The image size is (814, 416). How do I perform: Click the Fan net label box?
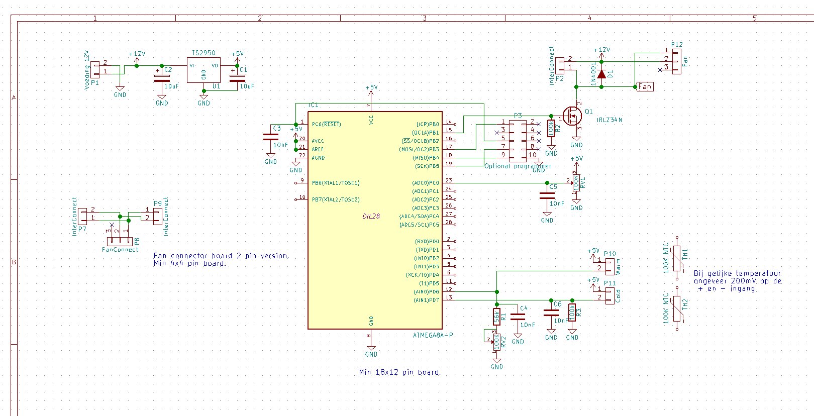[x=645, y=86]
